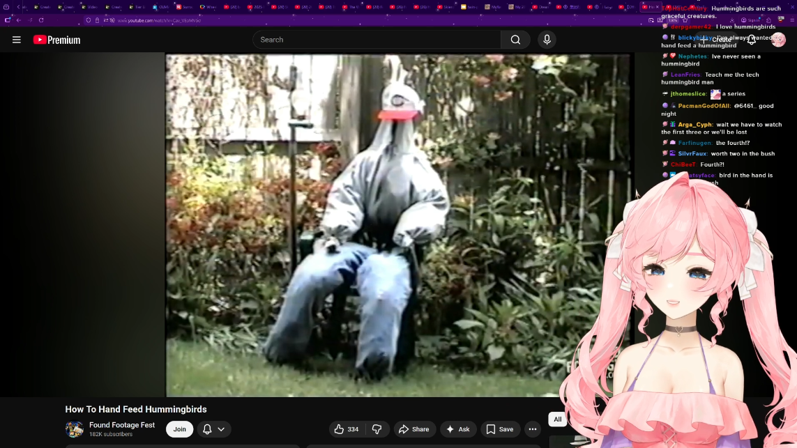Click chat username Nephetes
Screen dimensions: 797x448
pos(692,56)
